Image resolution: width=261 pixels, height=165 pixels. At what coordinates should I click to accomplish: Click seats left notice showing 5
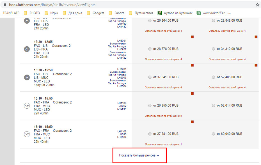click(163, 116)
